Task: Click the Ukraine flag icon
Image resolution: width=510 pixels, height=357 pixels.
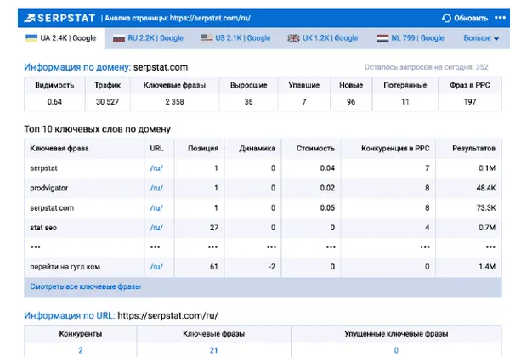Action: (x=31, y=38)
